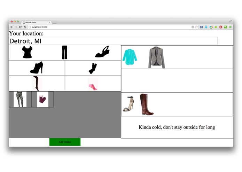Click the gray blazer suggestion
The image size is (242, 172).
click(x=156, y=57)
